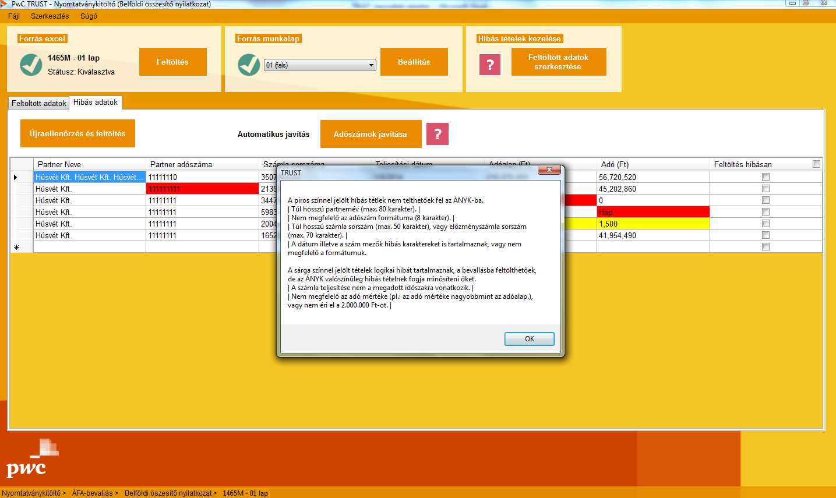Select the current row arrow indicator

(x=16, y=177)
